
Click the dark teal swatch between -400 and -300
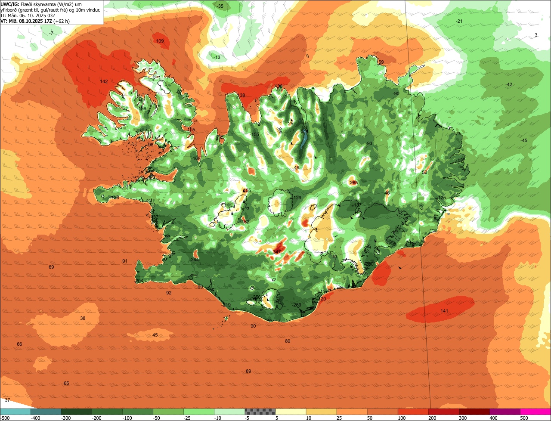[46, 411]
